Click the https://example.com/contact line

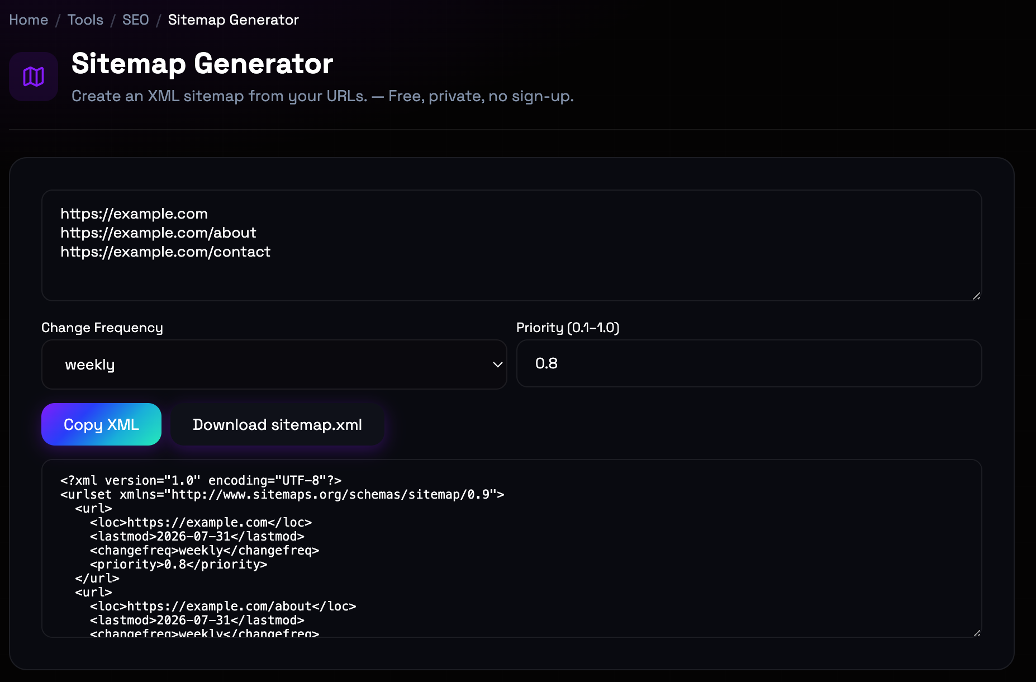point(165,252)
